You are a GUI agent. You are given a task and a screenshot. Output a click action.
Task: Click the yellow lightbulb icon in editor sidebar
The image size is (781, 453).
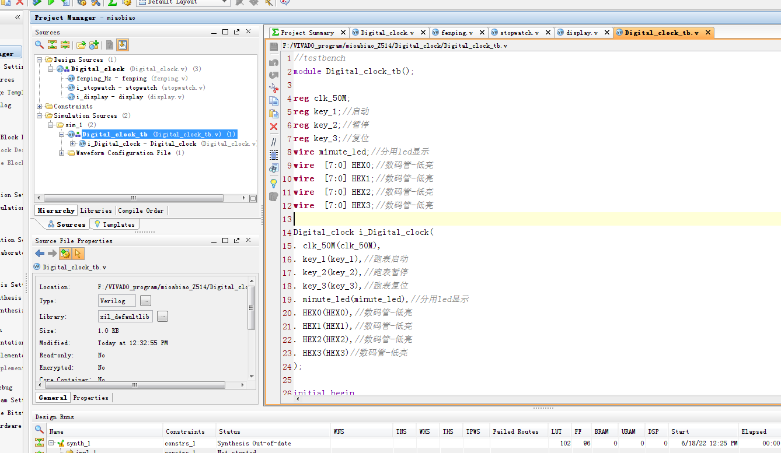(x=273, y=183)
